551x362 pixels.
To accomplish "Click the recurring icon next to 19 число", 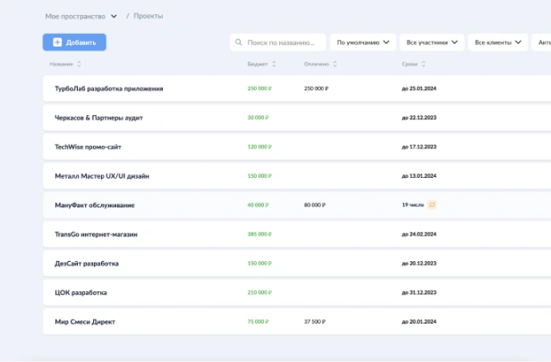I will click(x=432, y=205).
